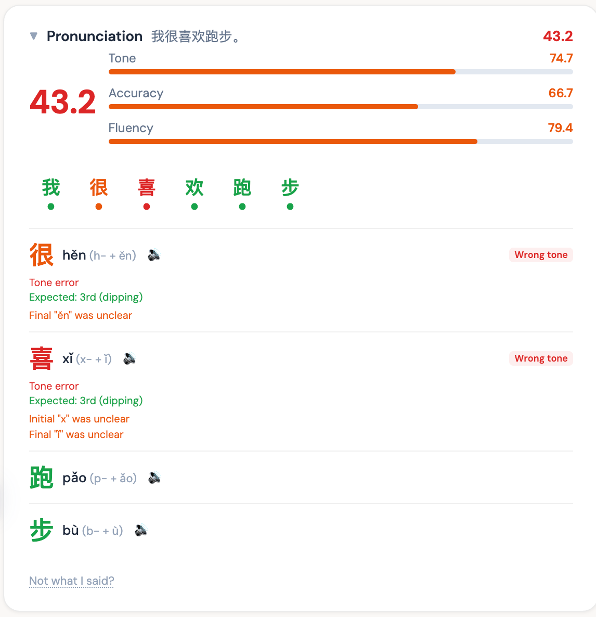
Task: Collapse the Pronunciation section triangle
Action: coord(34,36)
